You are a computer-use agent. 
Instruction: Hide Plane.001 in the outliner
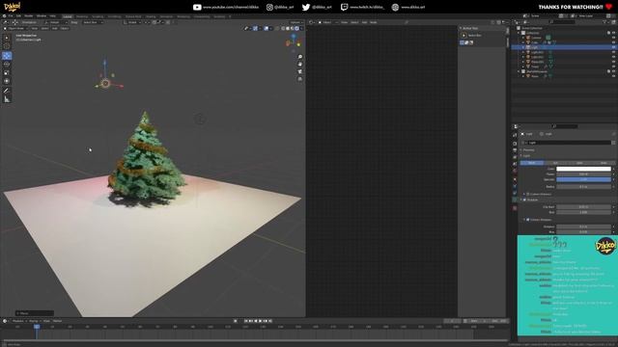coord(613,62)
